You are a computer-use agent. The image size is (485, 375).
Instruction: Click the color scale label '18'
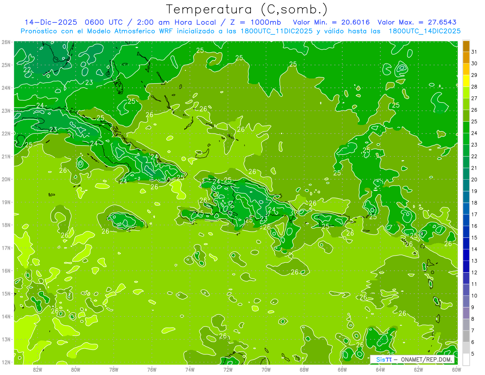click(x=474, y=203)
